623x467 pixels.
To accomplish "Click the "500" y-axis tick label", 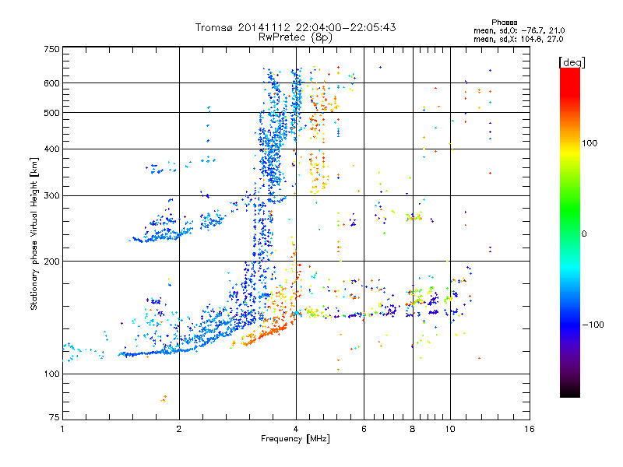I will (x=51, y=113).
